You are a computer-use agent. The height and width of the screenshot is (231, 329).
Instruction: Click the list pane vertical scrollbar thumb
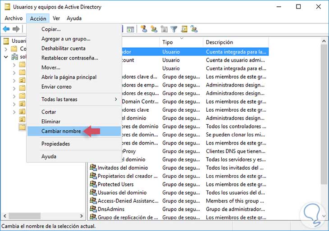pos(324,115)
